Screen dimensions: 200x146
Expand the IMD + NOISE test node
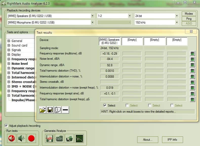point(9,87)
